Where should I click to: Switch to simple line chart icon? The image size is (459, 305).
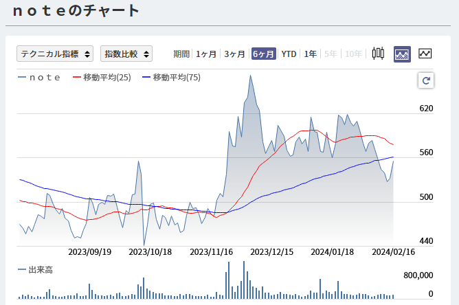coord(425,54)
